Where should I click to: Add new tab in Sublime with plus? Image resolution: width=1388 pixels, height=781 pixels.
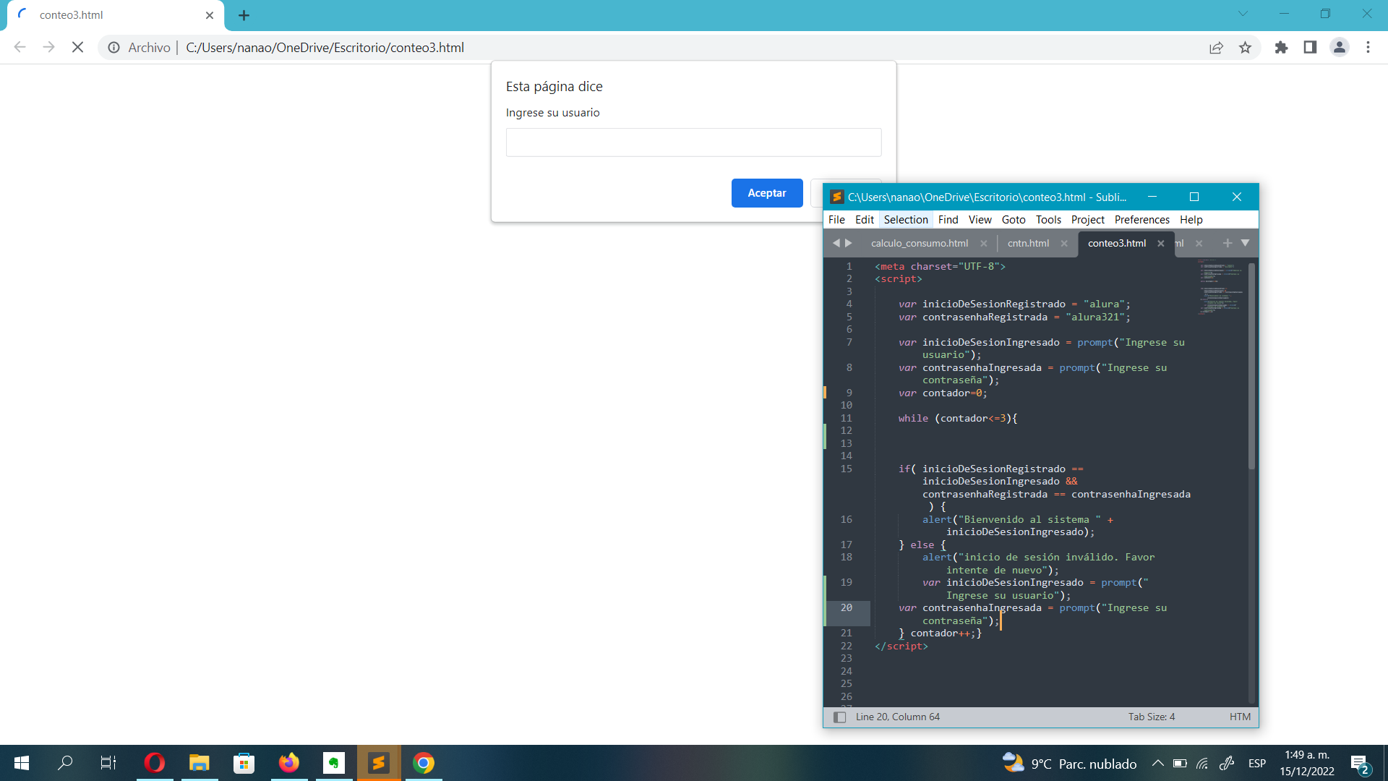coord(1228,243)
